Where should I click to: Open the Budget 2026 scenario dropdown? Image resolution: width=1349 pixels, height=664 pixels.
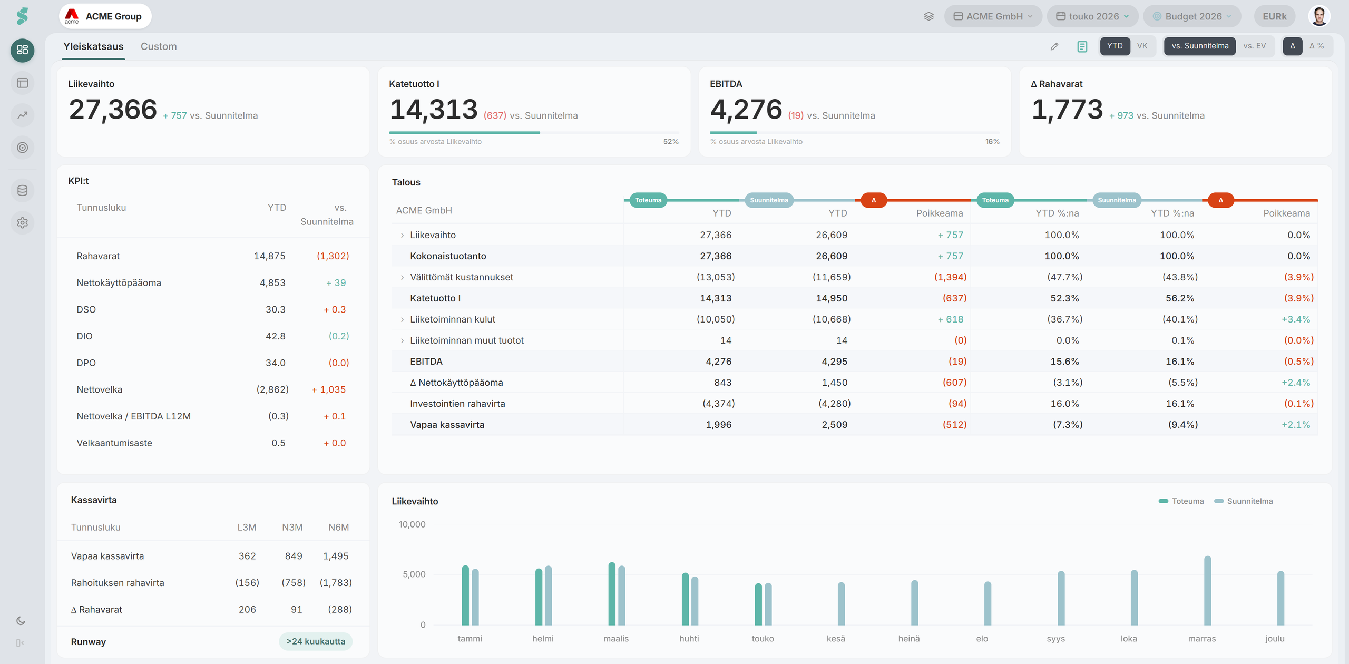click(x=1192, y=16)
